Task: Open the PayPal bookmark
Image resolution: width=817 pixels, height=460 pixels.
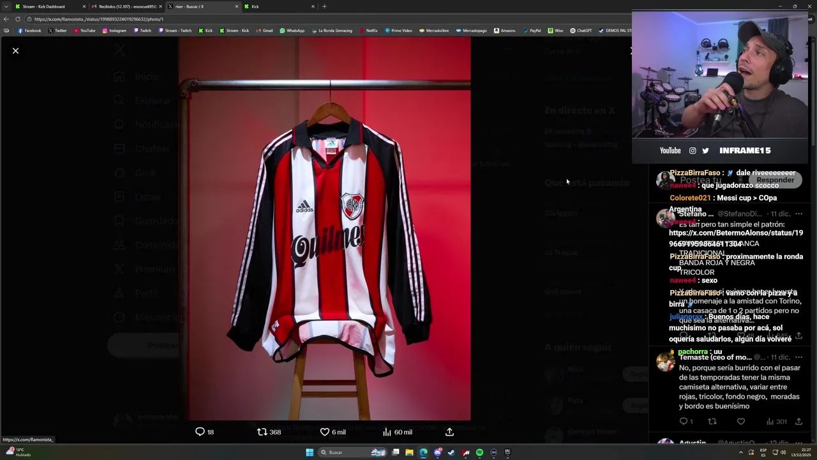Action: pos(532,31)
